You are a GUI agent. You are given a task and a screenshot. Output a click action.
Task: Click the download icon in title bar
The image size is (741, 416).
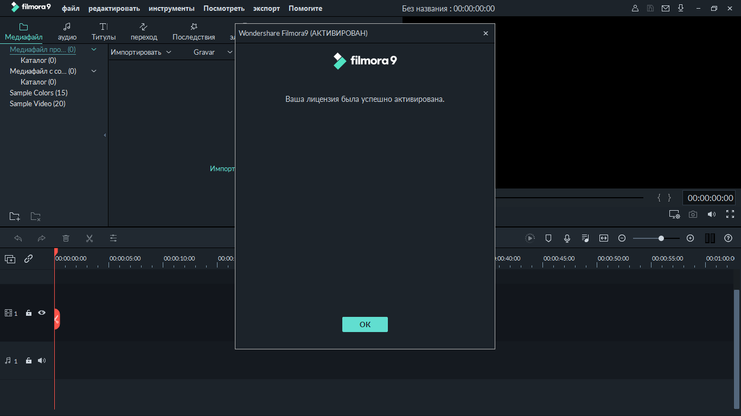(681, 9)
